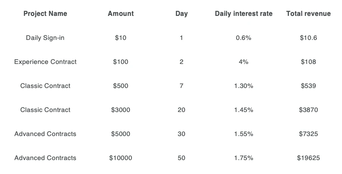Click the $10 amount cell
Image resolution: width=342 pixels, height=174 pixels.
121,38
